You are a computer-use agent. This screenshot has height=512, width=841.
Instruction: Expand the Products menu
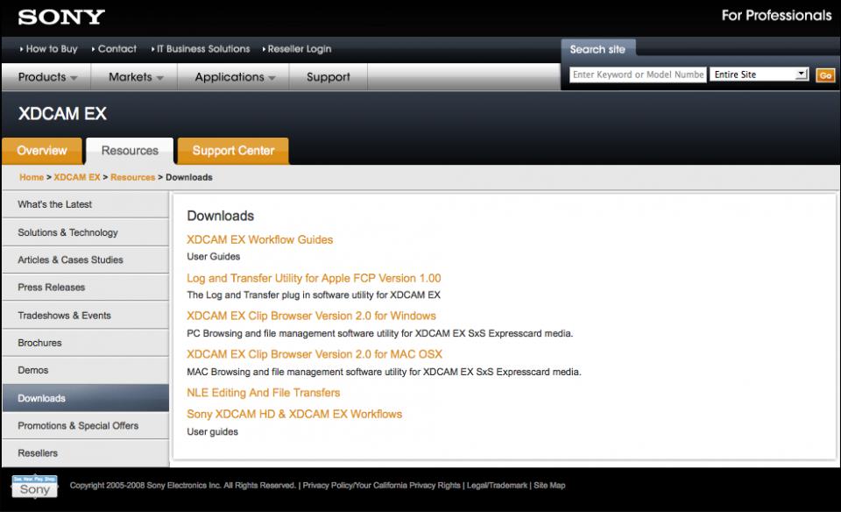click(48, 77)
